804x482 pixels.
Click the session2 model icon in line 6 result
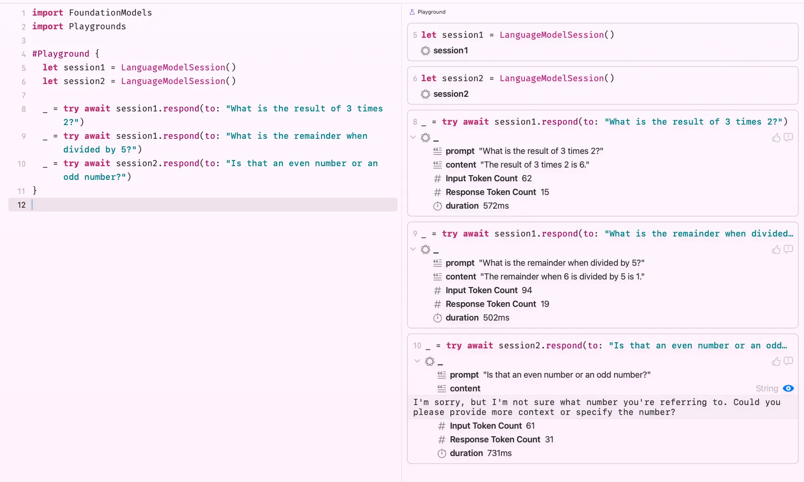(425, 94)
